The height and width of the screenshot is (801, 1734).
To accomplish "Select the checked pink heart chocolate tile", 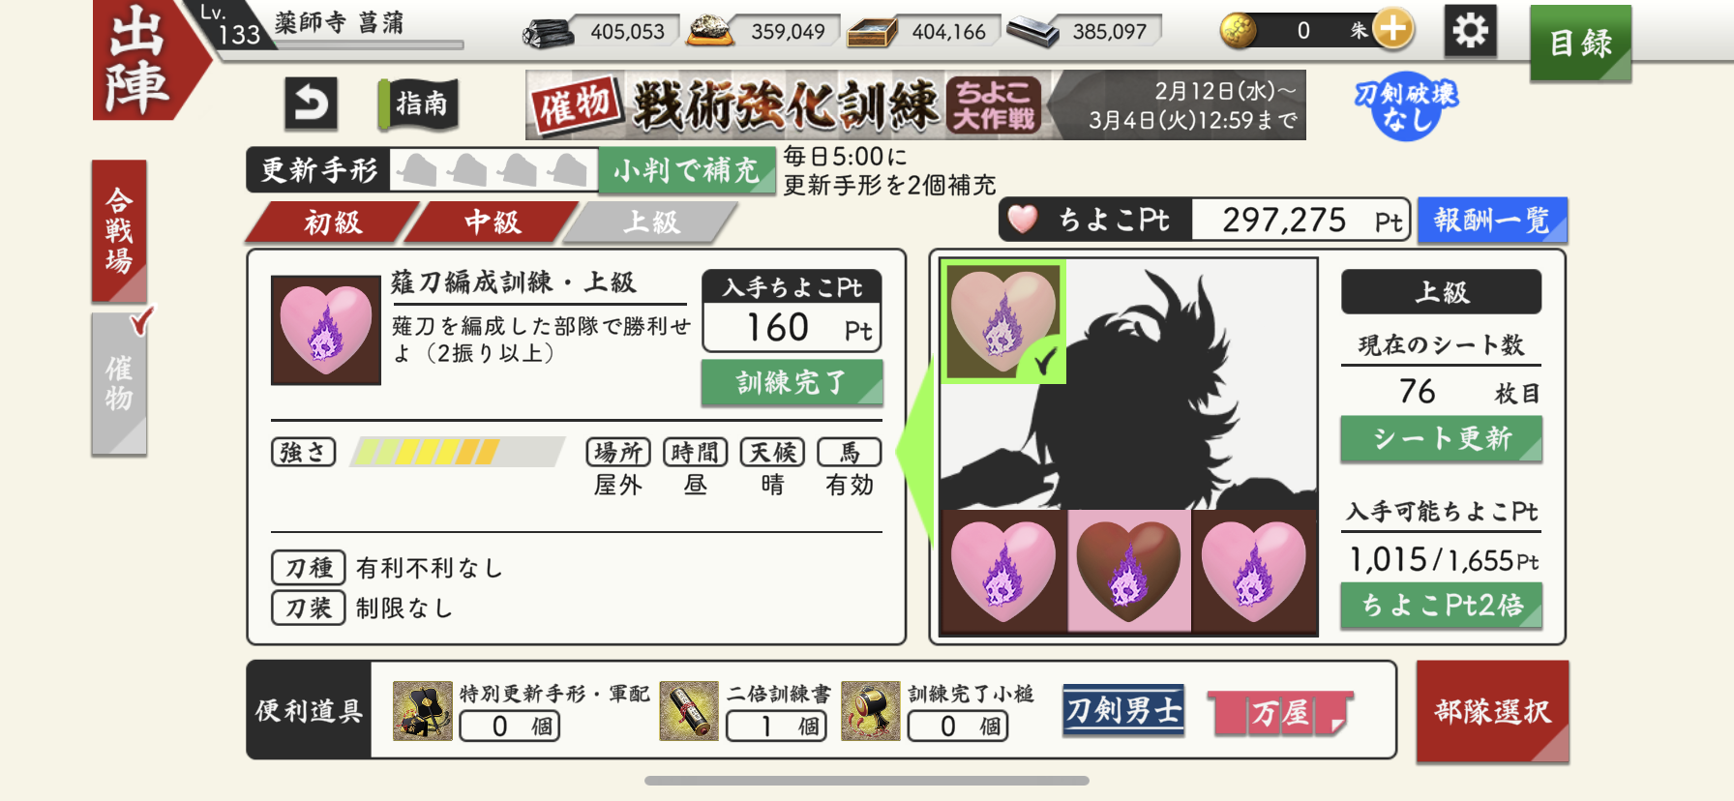I will pos(1003,322).
